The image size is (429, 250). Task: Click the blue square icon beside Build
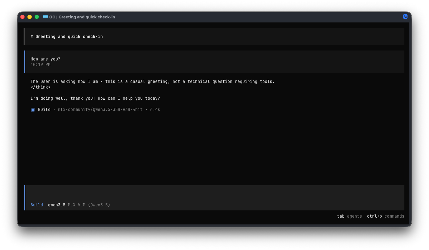pyautogui.click(x=33, y=110)
